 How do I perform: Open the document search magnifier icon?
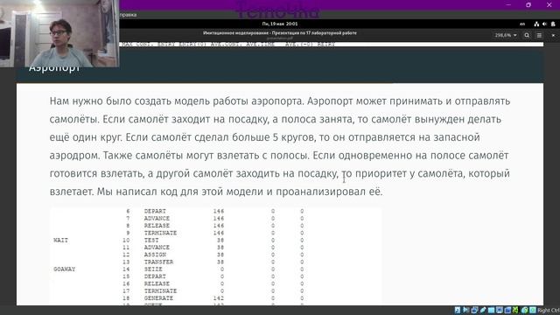click(527, 35)
